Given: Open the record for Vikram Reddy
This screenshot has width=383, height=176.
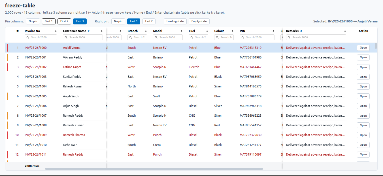Looking at the screenshot, I should pos(363,57).
